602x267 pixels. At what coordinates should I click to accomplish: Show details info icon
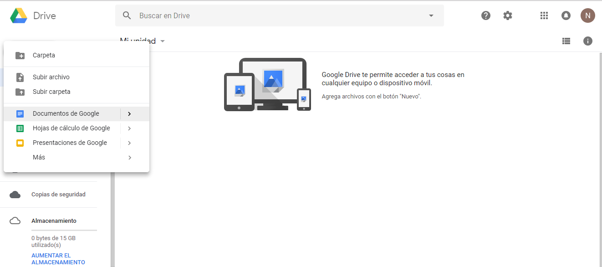point(588,41)
